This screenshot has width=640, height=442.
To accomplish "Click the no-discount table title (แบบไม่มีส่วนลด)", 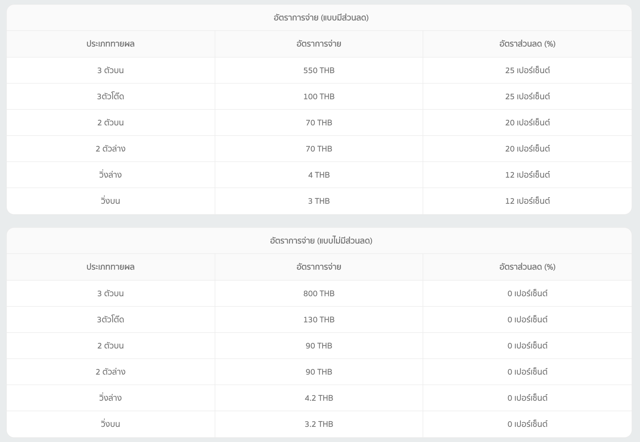I will coord(321,241).
